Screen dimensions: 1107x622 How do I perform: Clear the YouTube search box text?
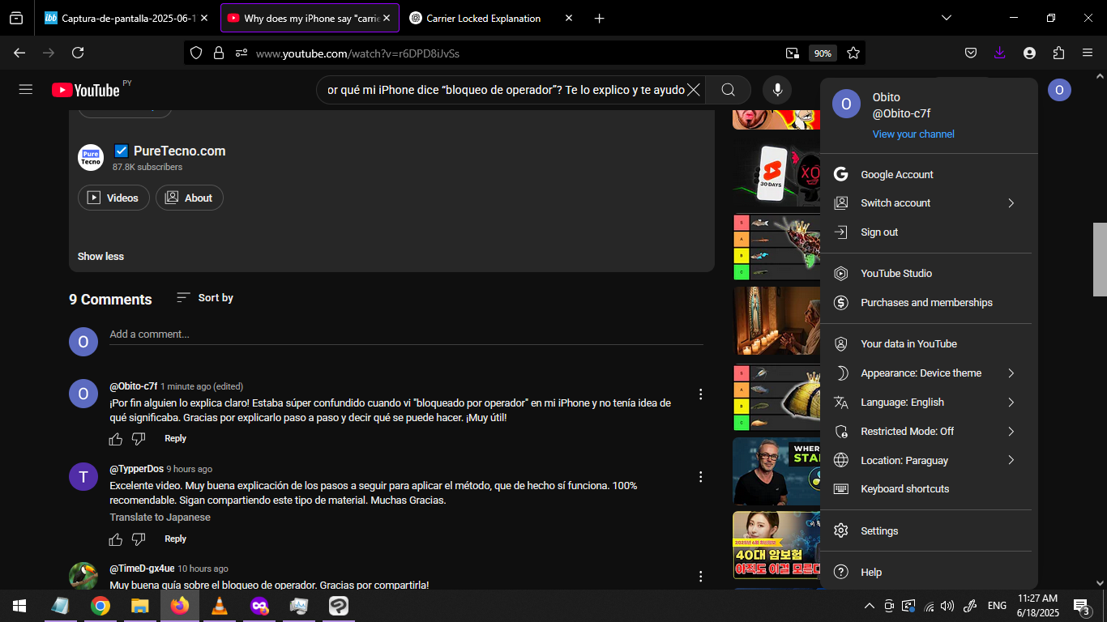point(694,90)
